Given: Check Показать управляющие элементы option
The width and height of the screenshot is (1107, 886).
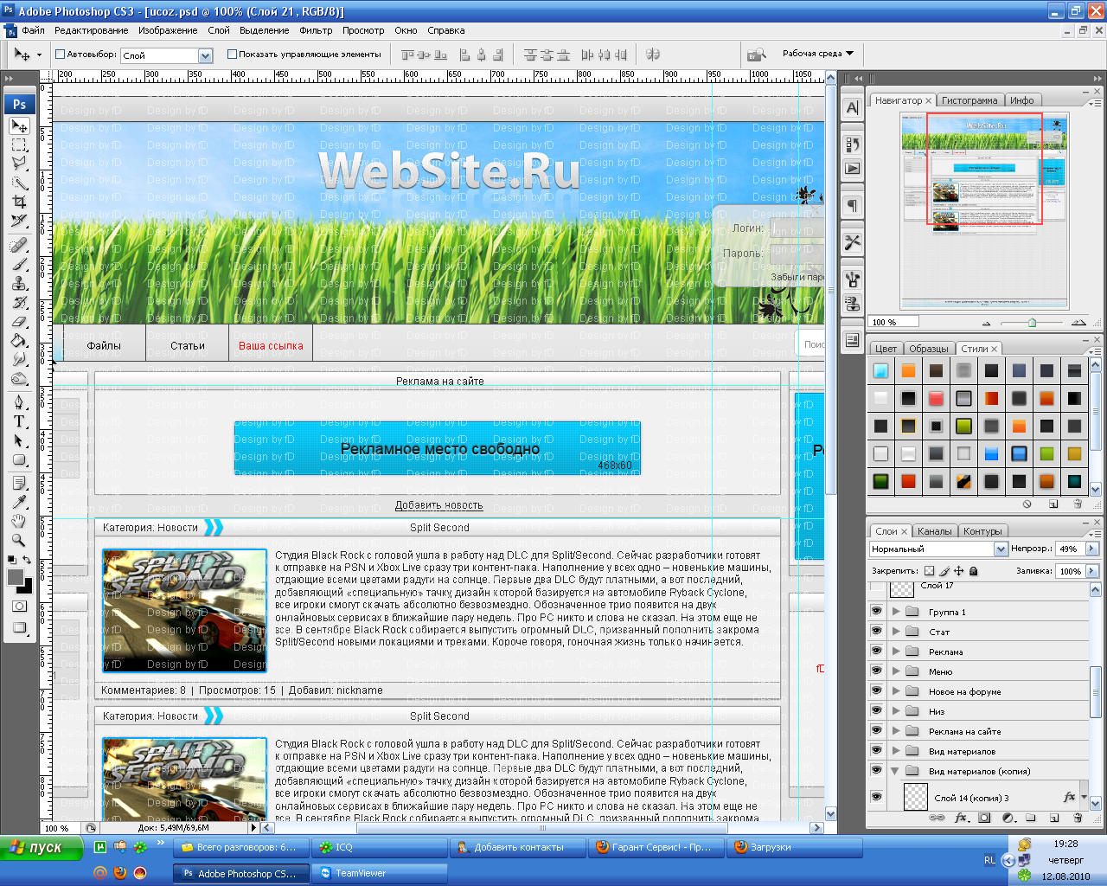Looking at the screenshot, I should (x=232, y=54).
